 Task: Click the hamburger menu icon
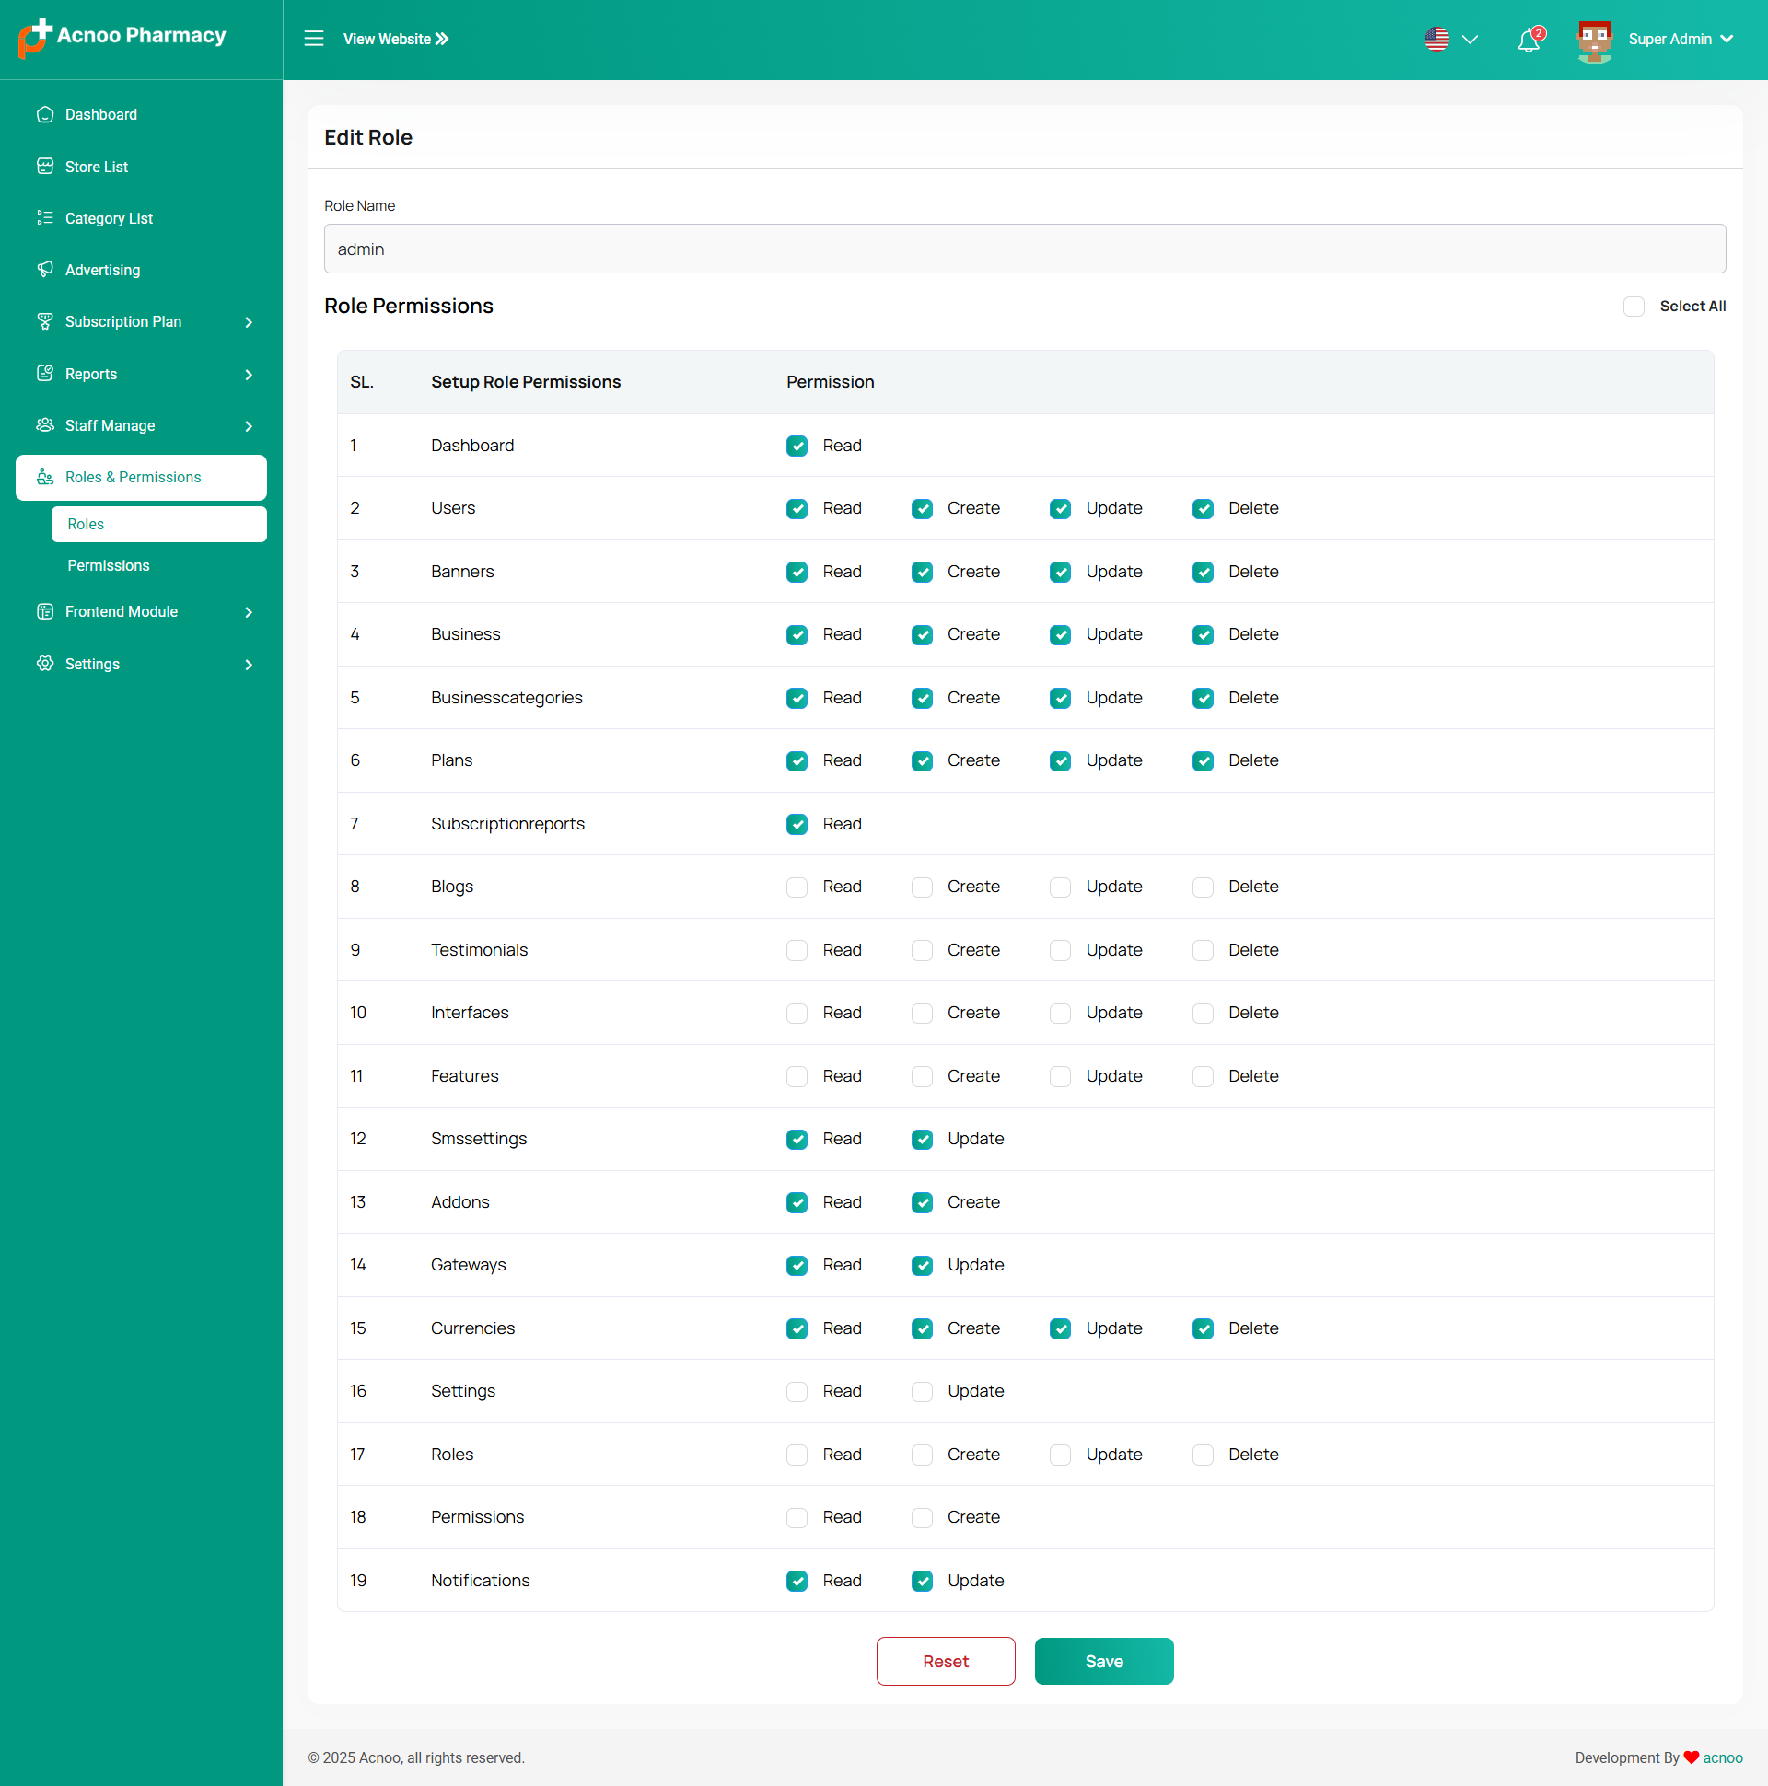(313, 39)
